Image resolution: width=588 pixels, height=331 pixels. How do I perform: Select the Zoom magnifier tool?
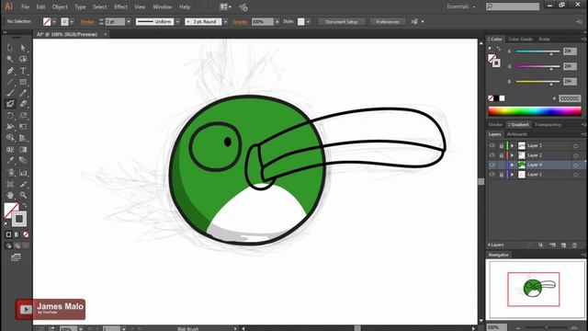23,195
